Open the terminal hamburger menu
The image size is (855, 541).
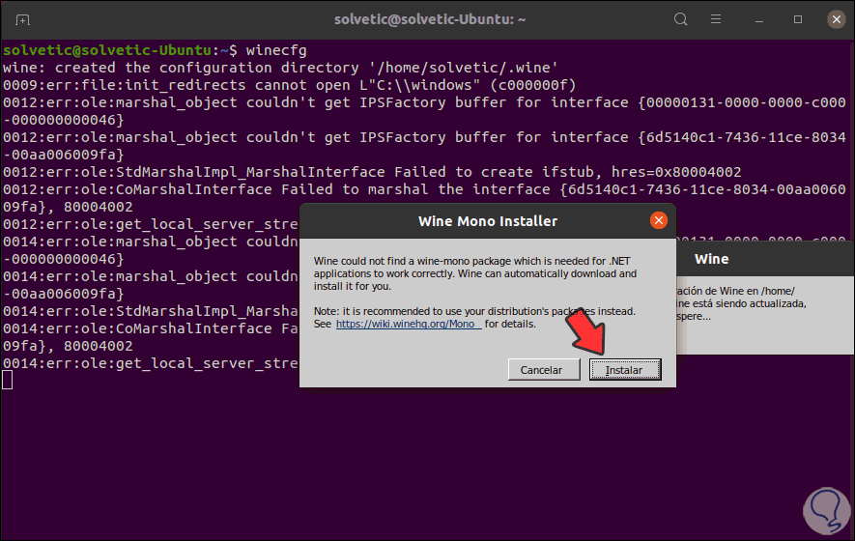(x=716, y=19)
